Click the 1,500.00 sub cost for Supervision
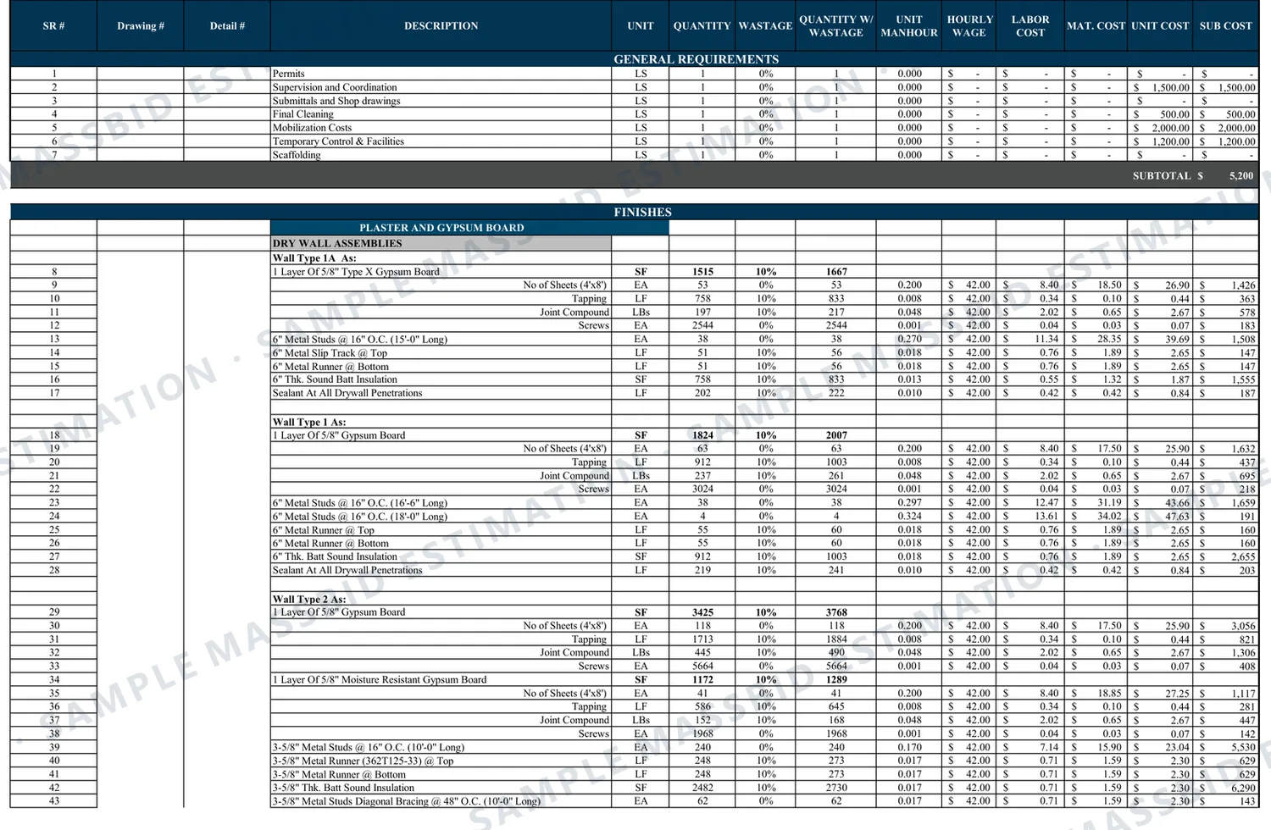The width and height of the screenshot is (1271, 830). 1236,88
